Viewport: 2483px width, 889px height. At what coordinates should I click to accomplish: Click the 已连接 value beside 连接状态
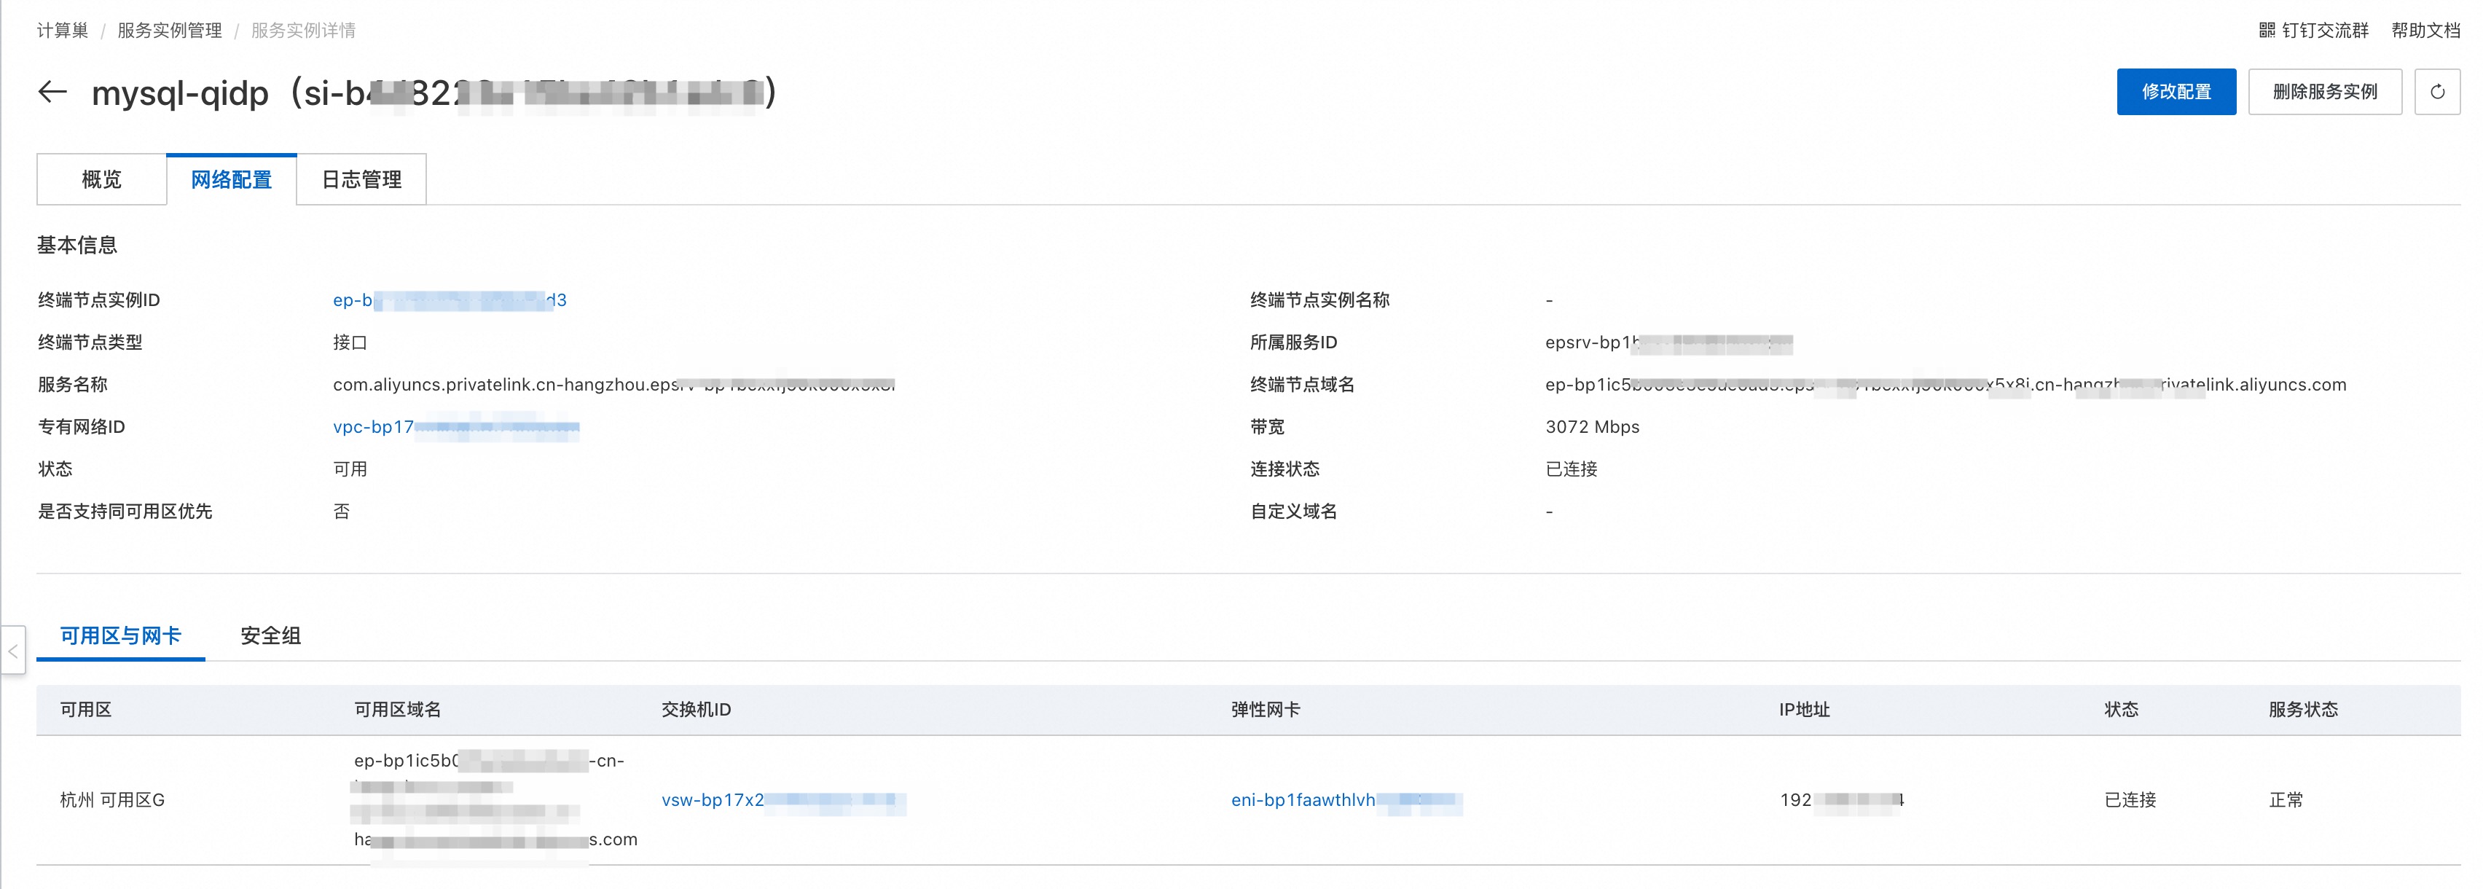click(1571, 469)
